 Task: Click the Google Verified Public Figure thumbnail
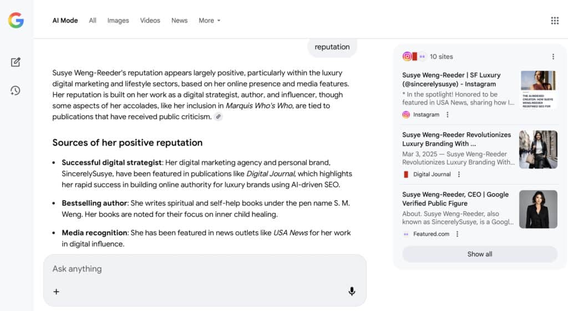[x=537, y=209]
